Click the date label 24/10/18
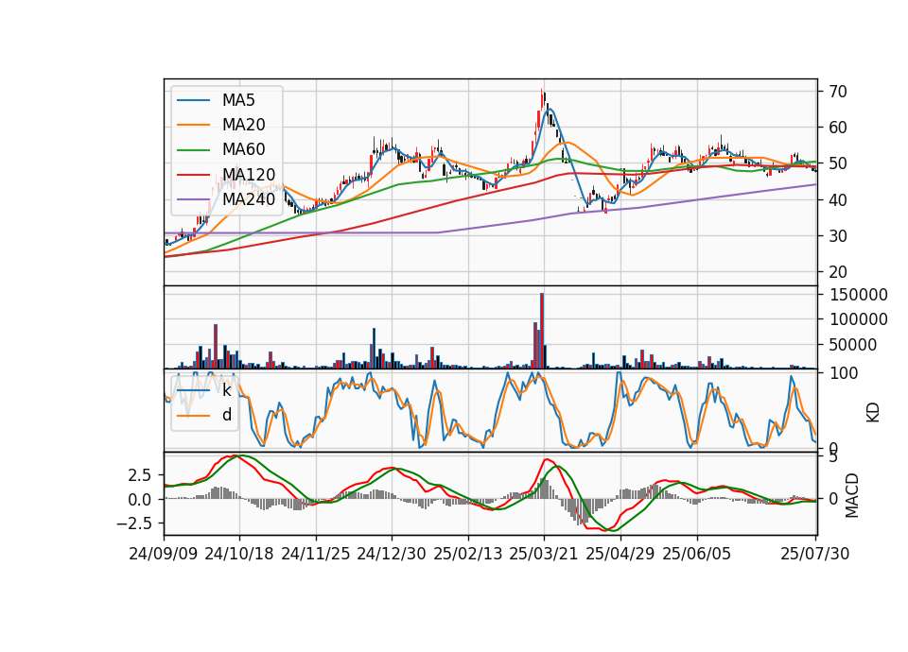This screenshot has width=908, height=652. click(x=239, y=554)
